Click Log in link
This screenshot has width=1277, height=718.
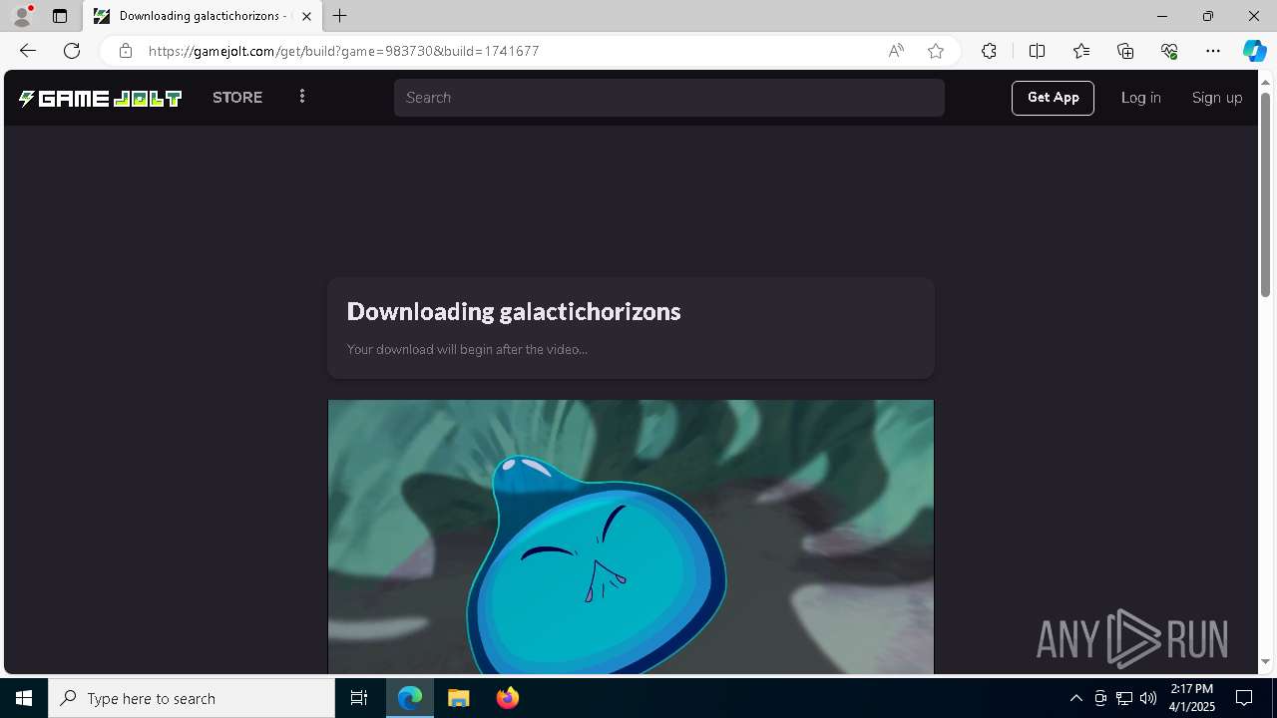1140,98
